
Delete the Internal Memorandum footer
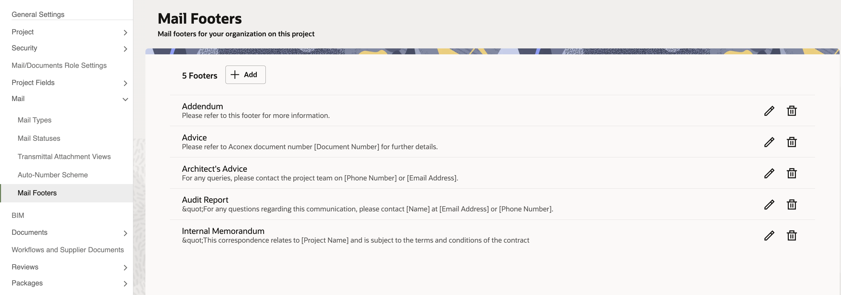[x=792, y=235]
